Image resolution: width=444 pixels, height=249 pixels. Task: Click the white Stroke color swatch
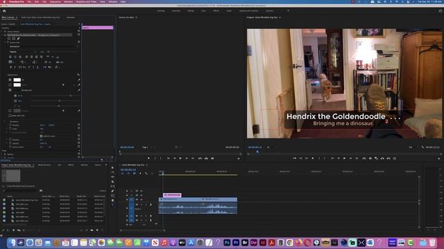(x=17, y=84)
